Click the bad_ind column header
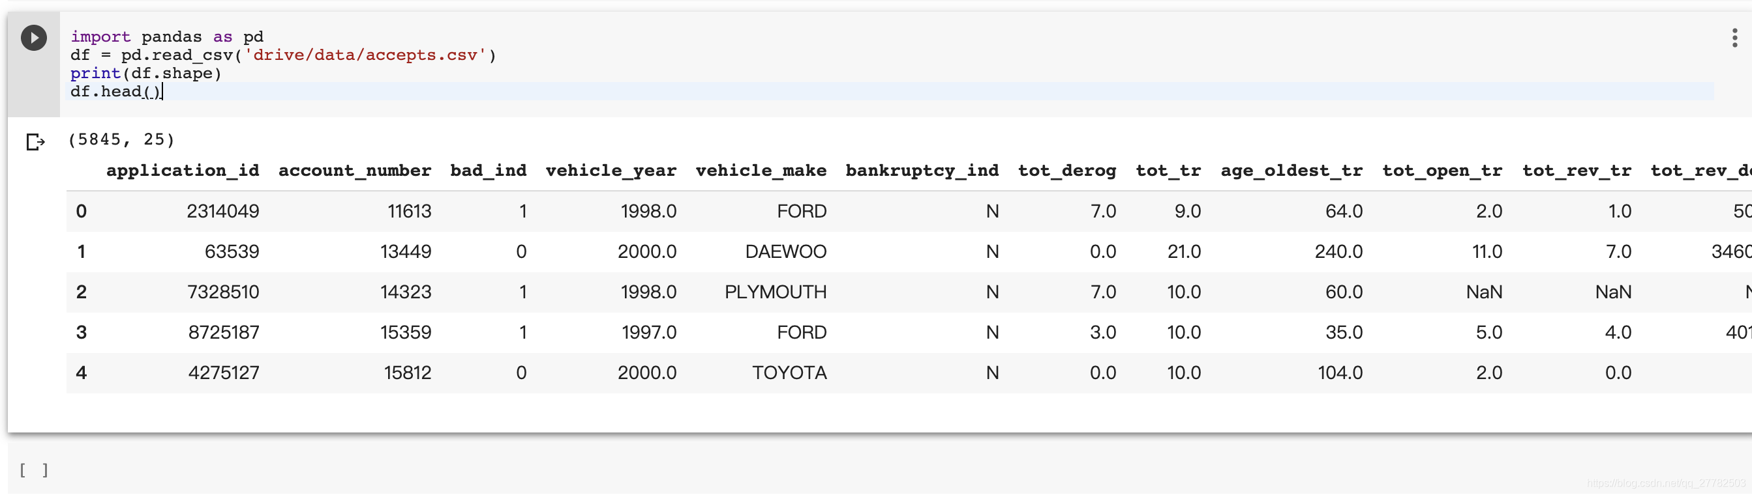The width and height of the screenshot is (1752, 495). (x=489, y=171)
